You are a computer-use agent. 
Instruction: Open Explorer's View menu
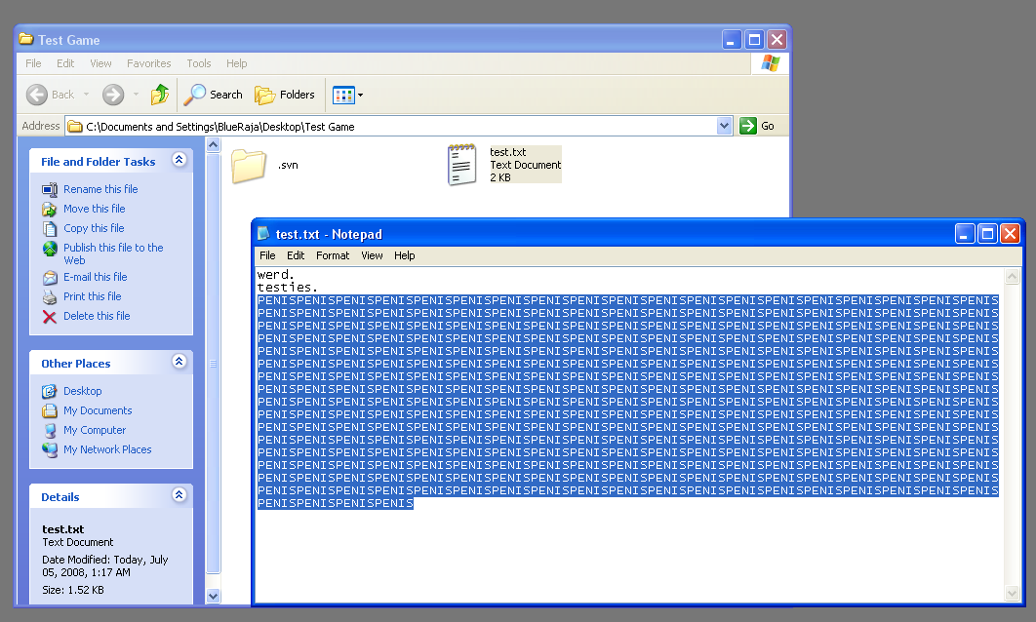100,63
